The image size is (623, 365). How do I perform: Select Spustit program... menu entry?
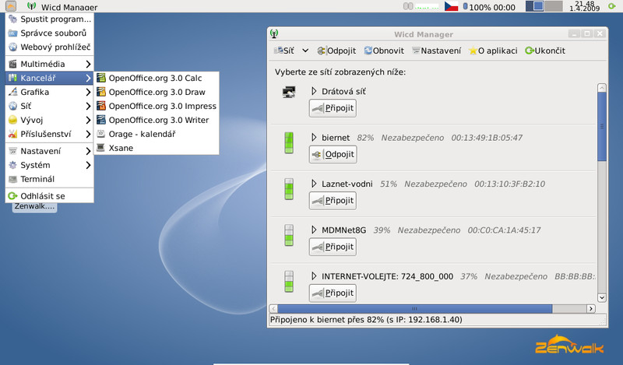[50, 19]
